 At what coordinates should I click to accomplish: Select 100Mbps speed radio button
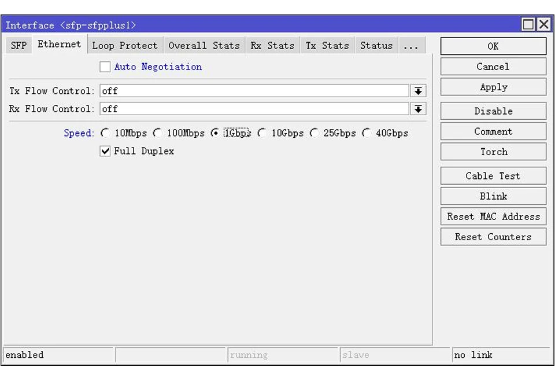click(x=157, y=133)
